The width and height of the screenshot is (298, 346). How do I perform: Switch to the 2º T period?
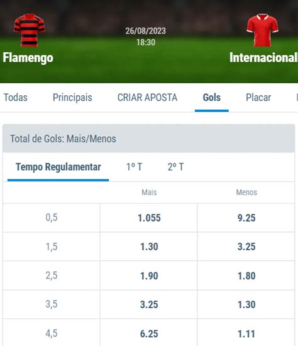pyautogui.click(x=175, y=167)
